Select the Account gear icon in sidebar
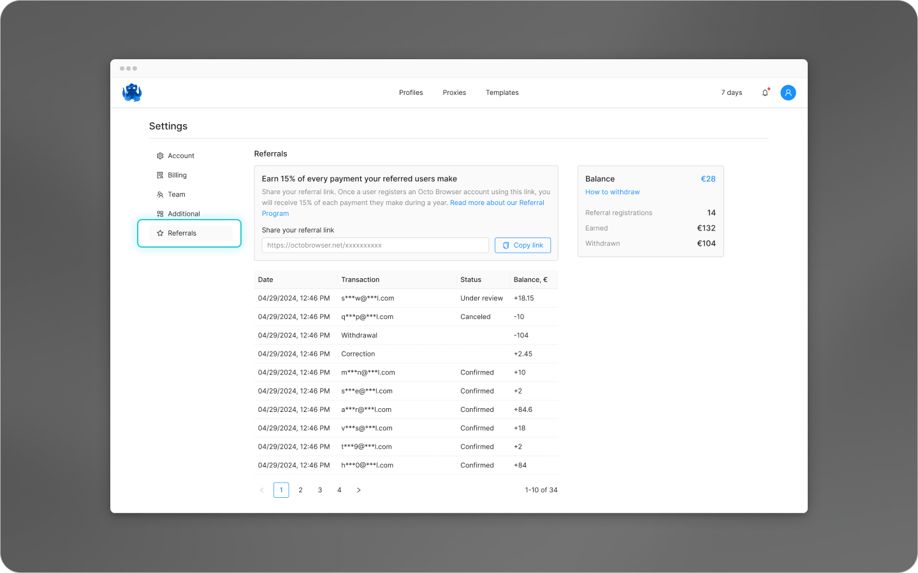Screen dimensions: 918x573 159,155
